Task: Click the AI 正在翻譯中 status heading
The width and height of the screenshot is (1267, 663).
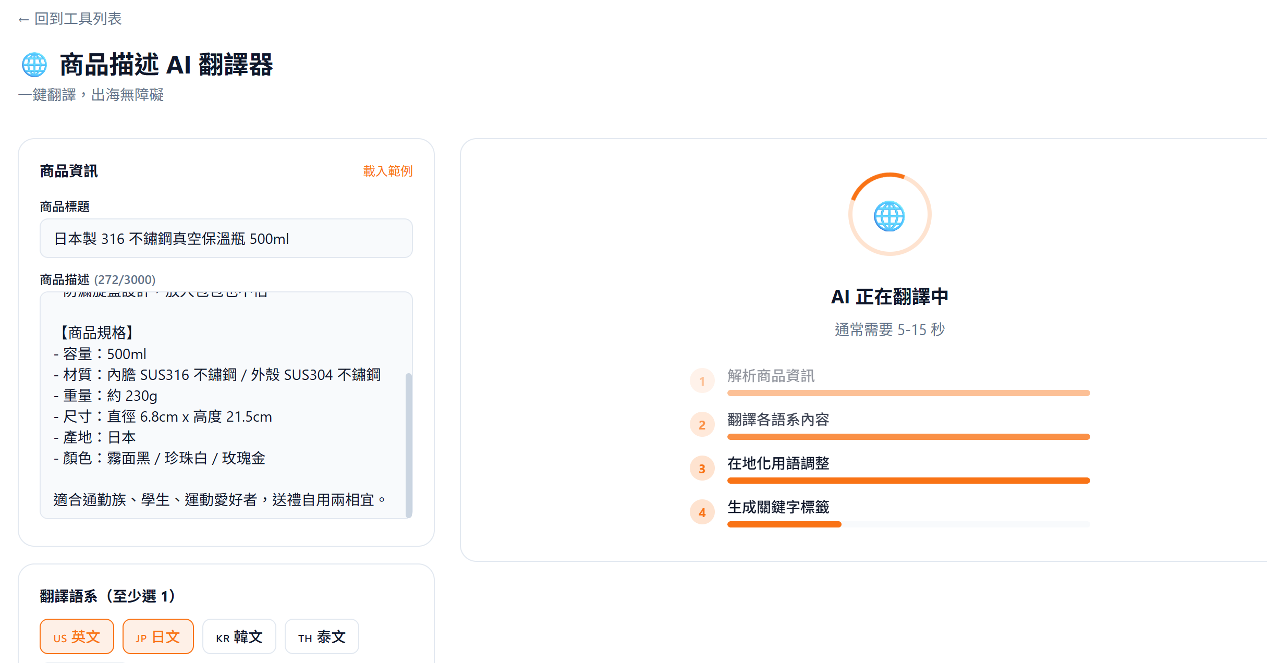Action: pyautogui.click(x=890, y=297)
